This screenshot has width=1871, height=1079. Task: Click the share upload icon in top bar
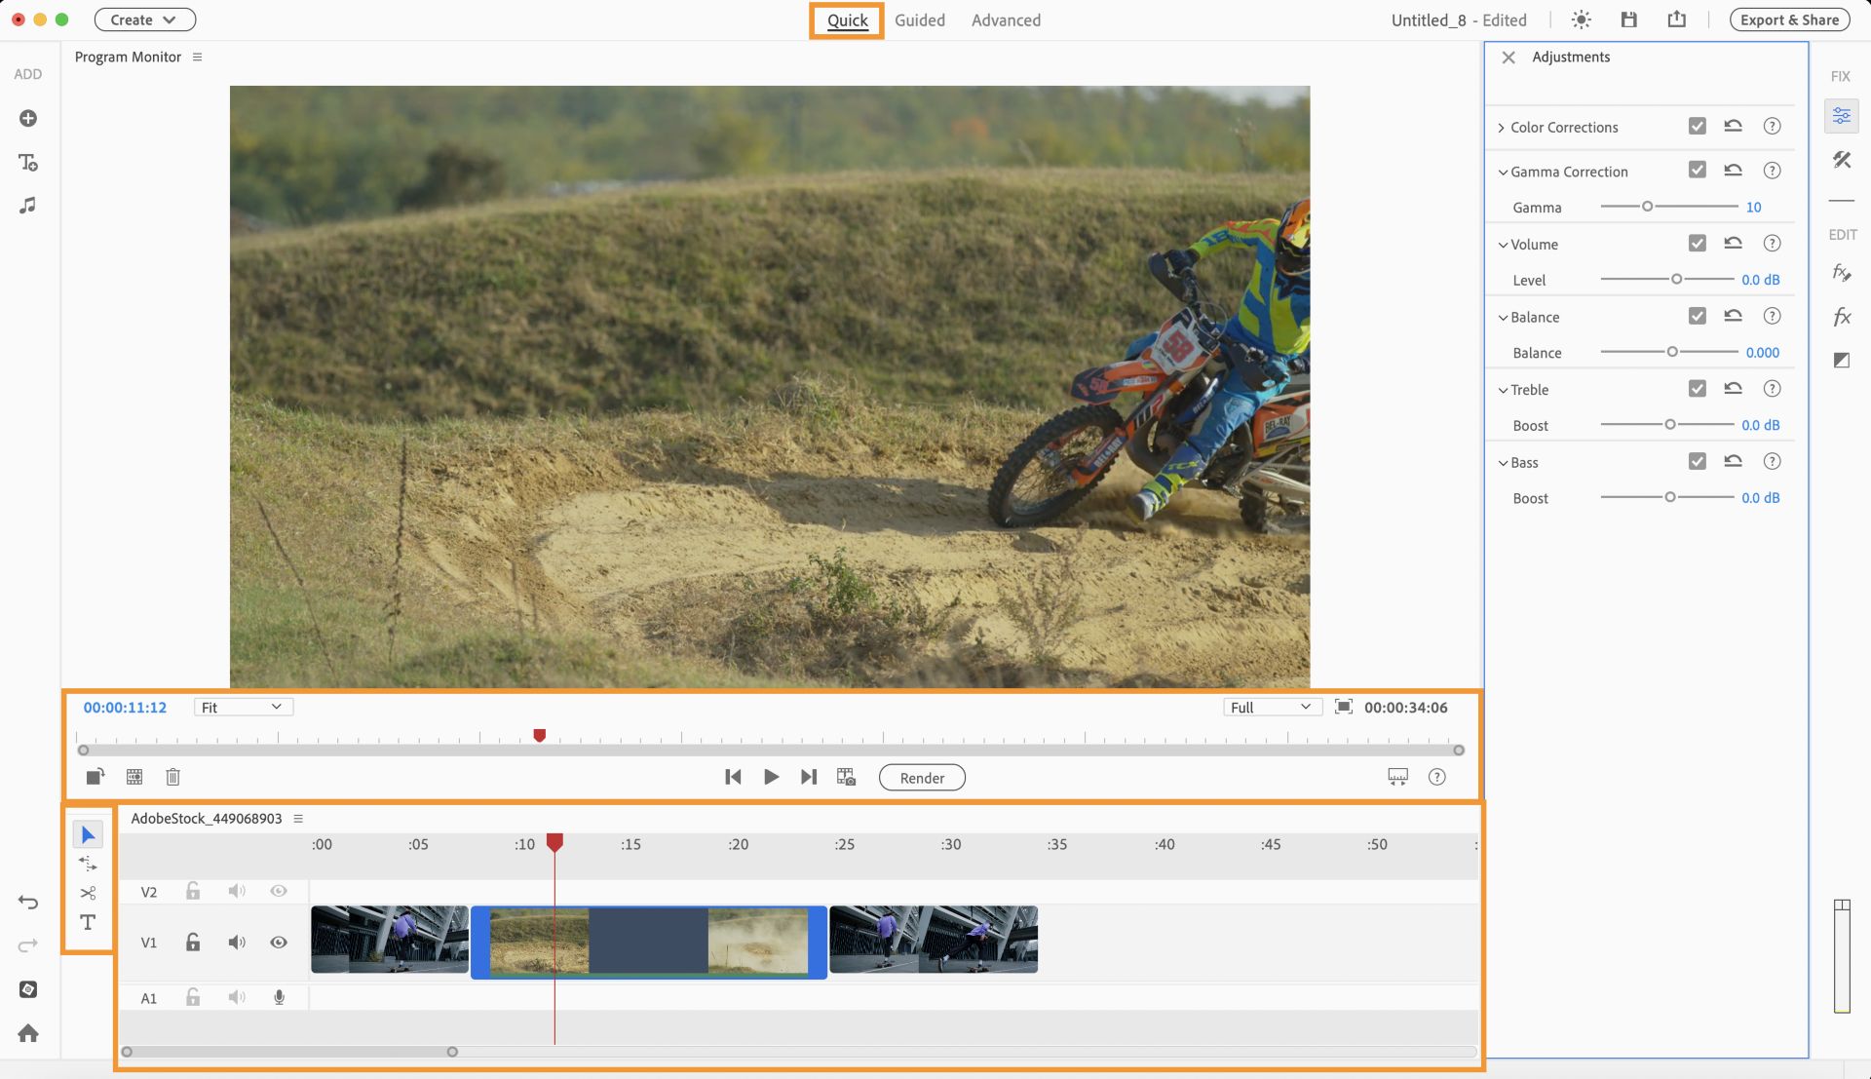click(x=1676, y=19)
